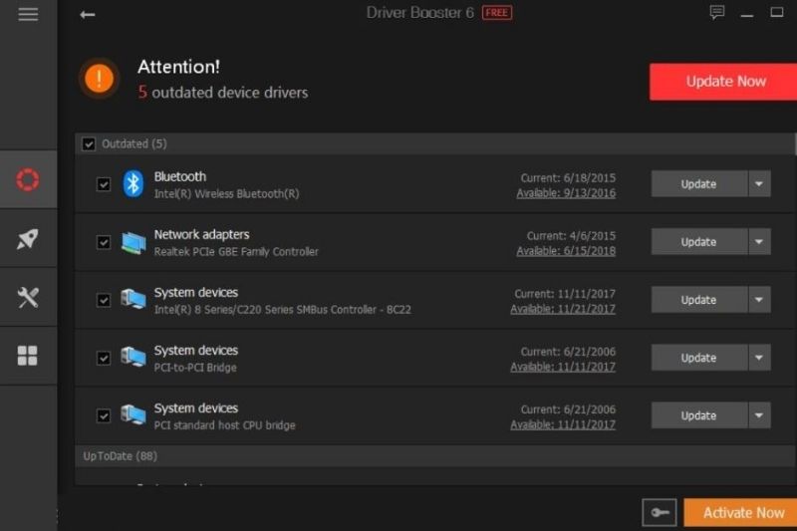Click the orange Activate Now button
Viewport: 797px width, 531px height.
740,512
